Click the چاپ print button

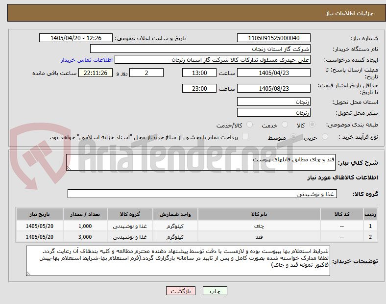tap(215, 291)
